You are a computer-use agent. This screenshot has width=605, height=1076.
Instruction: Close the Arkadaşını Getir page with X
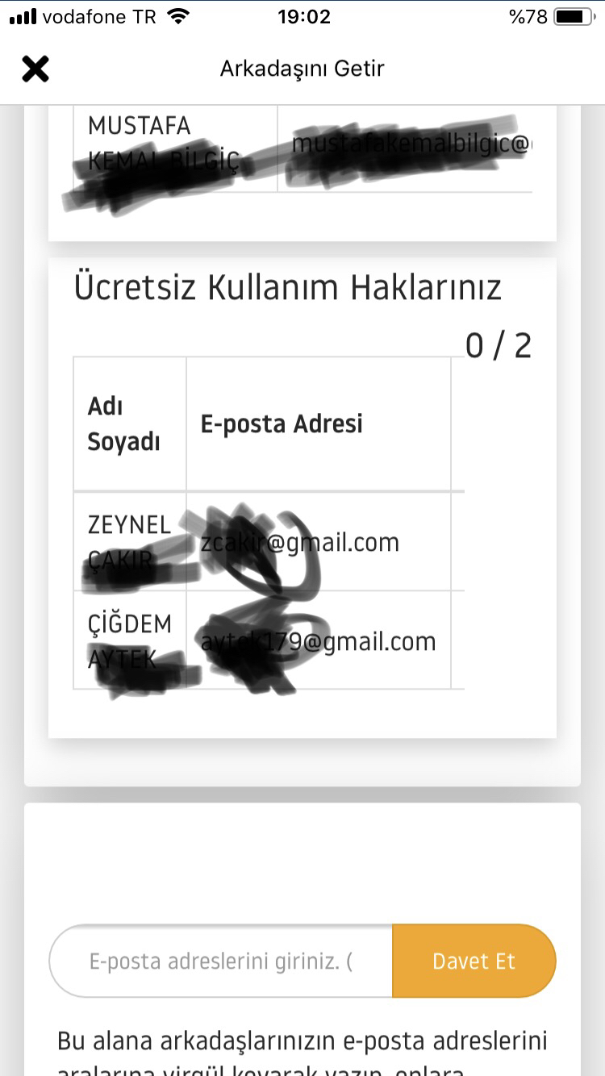tap(35, 69)
